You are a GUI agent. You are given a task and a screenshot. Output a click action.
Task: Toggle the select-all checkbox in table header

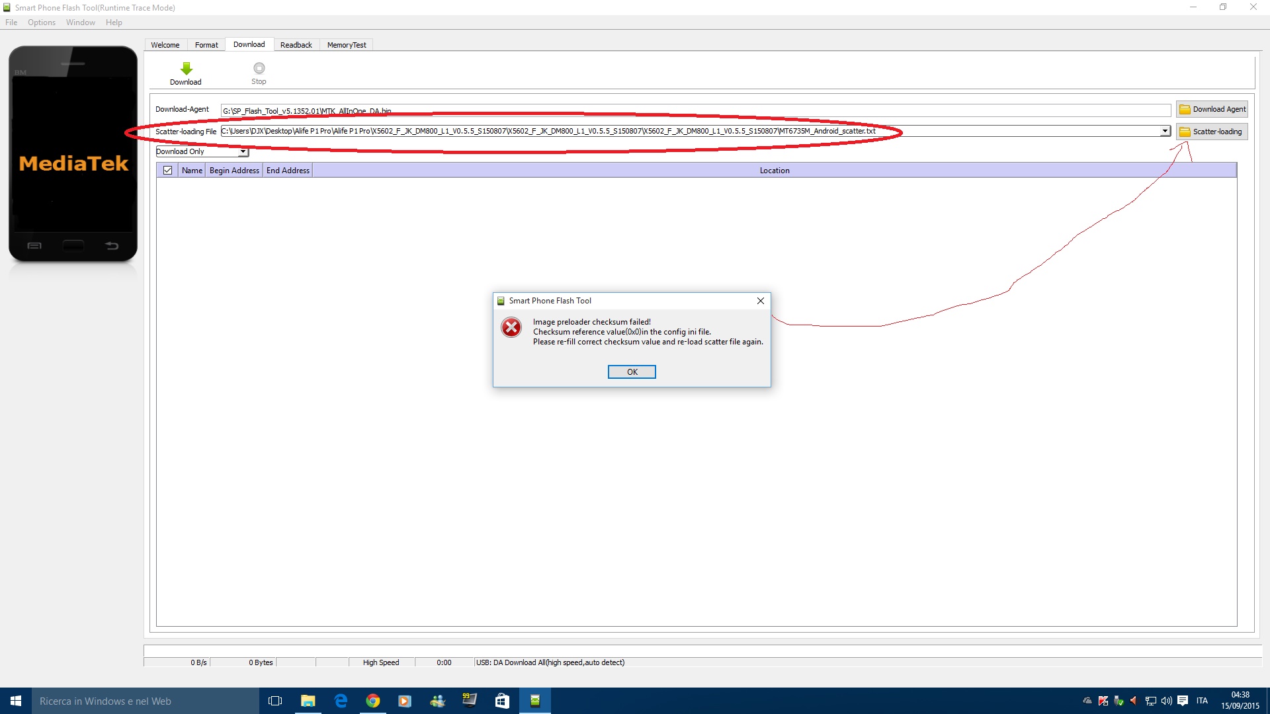(x=168, y=171)
